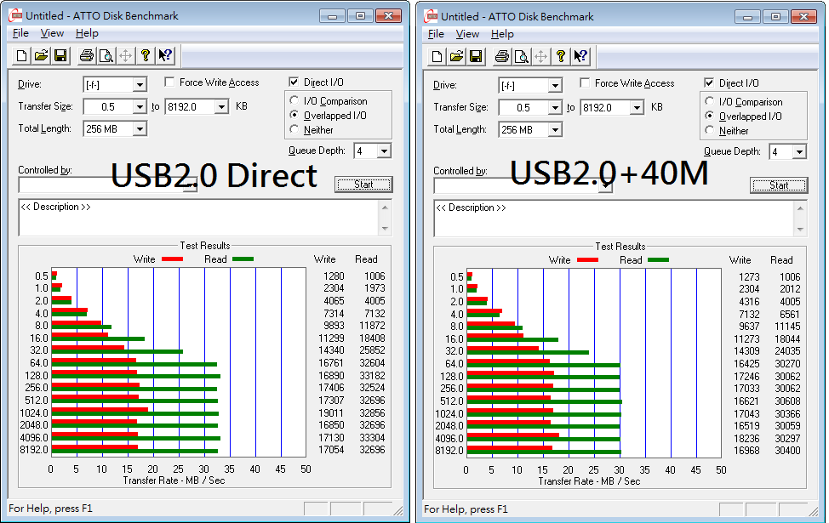Click context help pointer icon in left window
The height and width of the screenshot is (523, 829).
(165, 55)
